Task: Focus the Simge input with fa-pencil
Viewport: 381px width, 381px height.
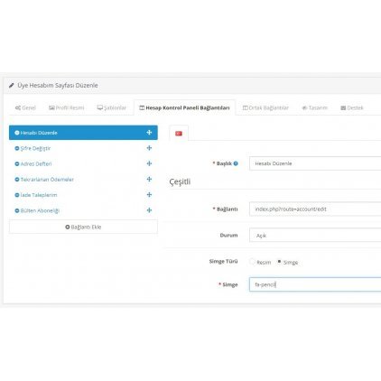Action: (315, 284)
